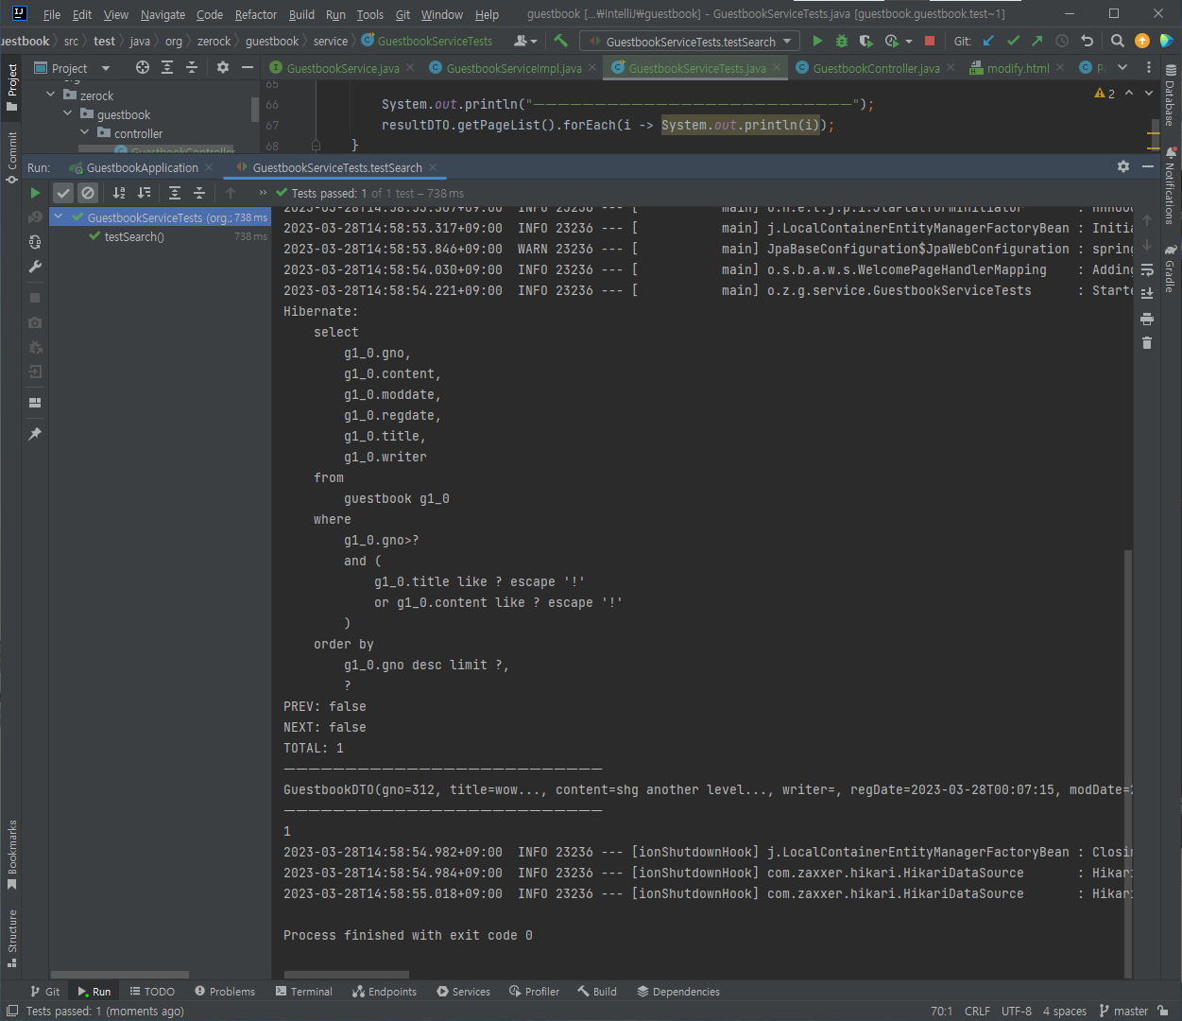Viewport: 1182px width, 1021px height.
Task: Close GuestbookApplication run tab
Action: [x=209, y=168]
